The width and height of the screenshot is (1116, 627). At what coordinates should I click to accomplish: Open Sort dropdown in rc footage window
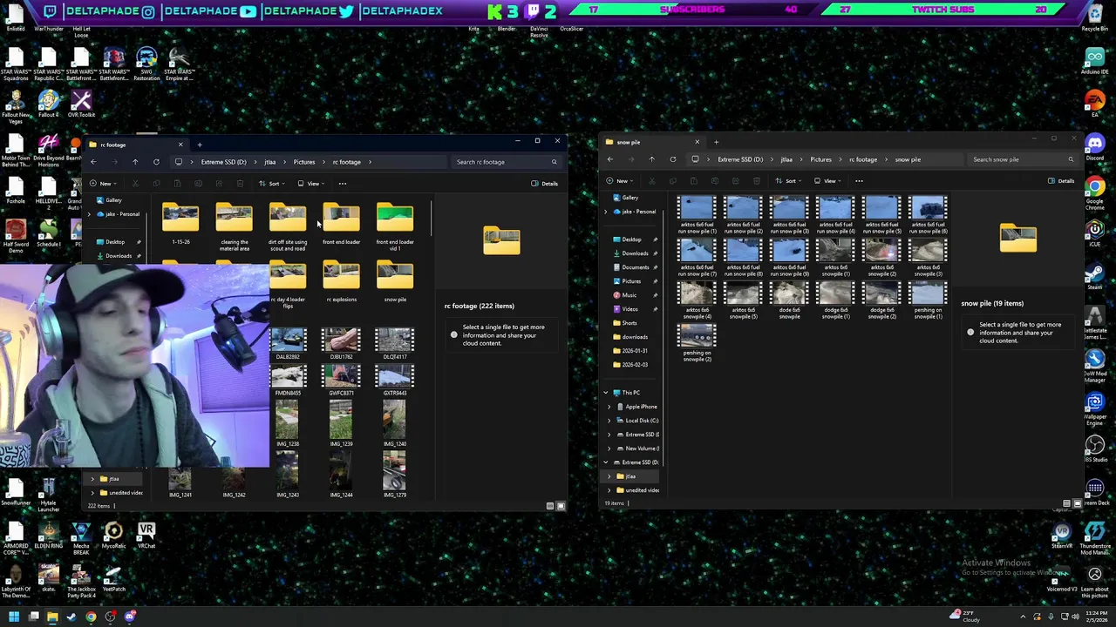tap(272, 184)
